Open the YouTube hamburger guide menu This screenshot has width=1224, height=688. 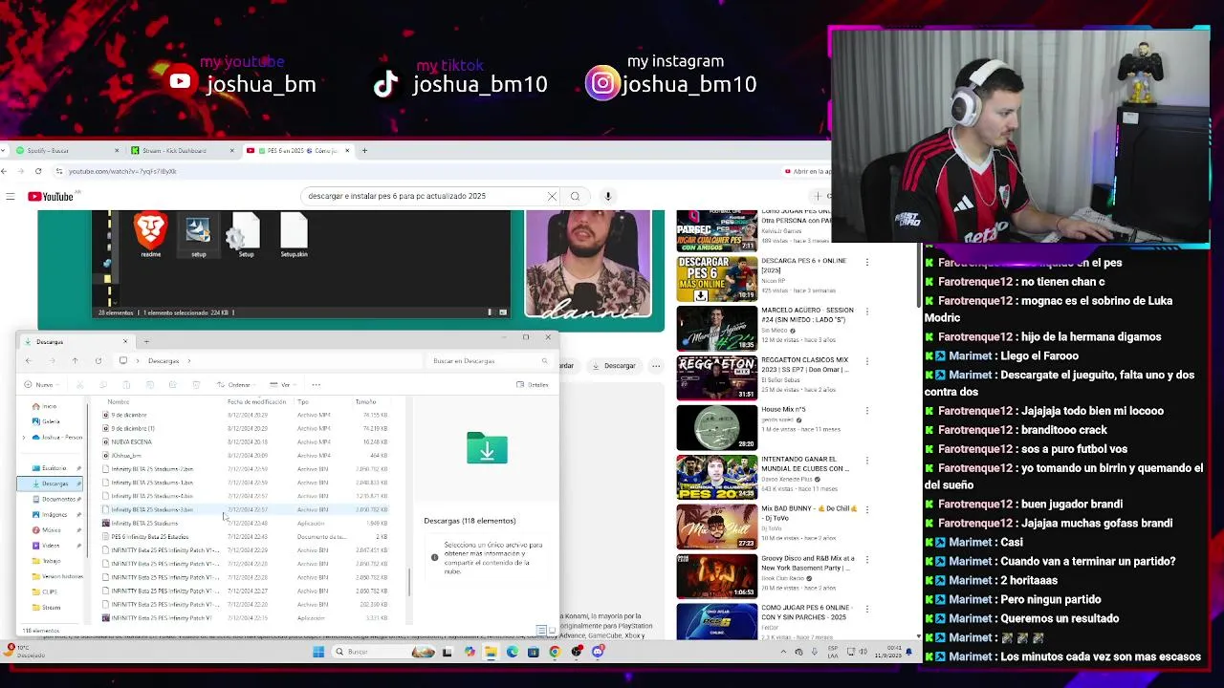10,197
